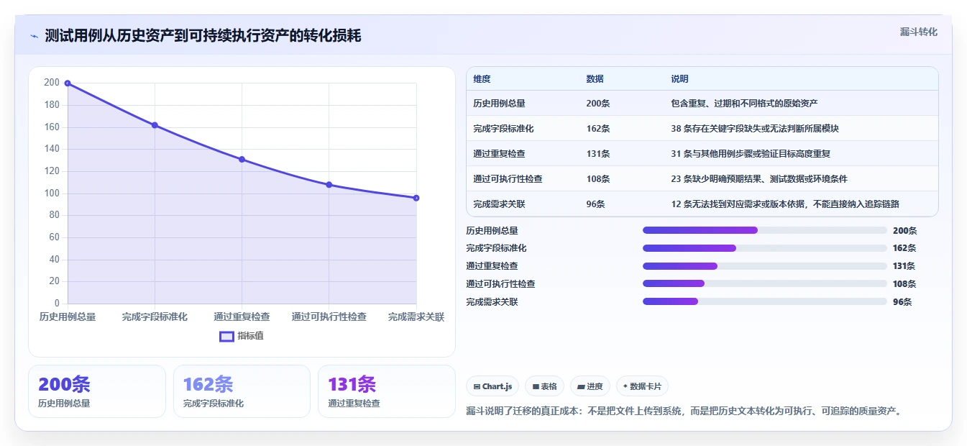This screenshot has height=446, width=967.
Task: Click the lightning icon beside the title
Action: (34, 36)
